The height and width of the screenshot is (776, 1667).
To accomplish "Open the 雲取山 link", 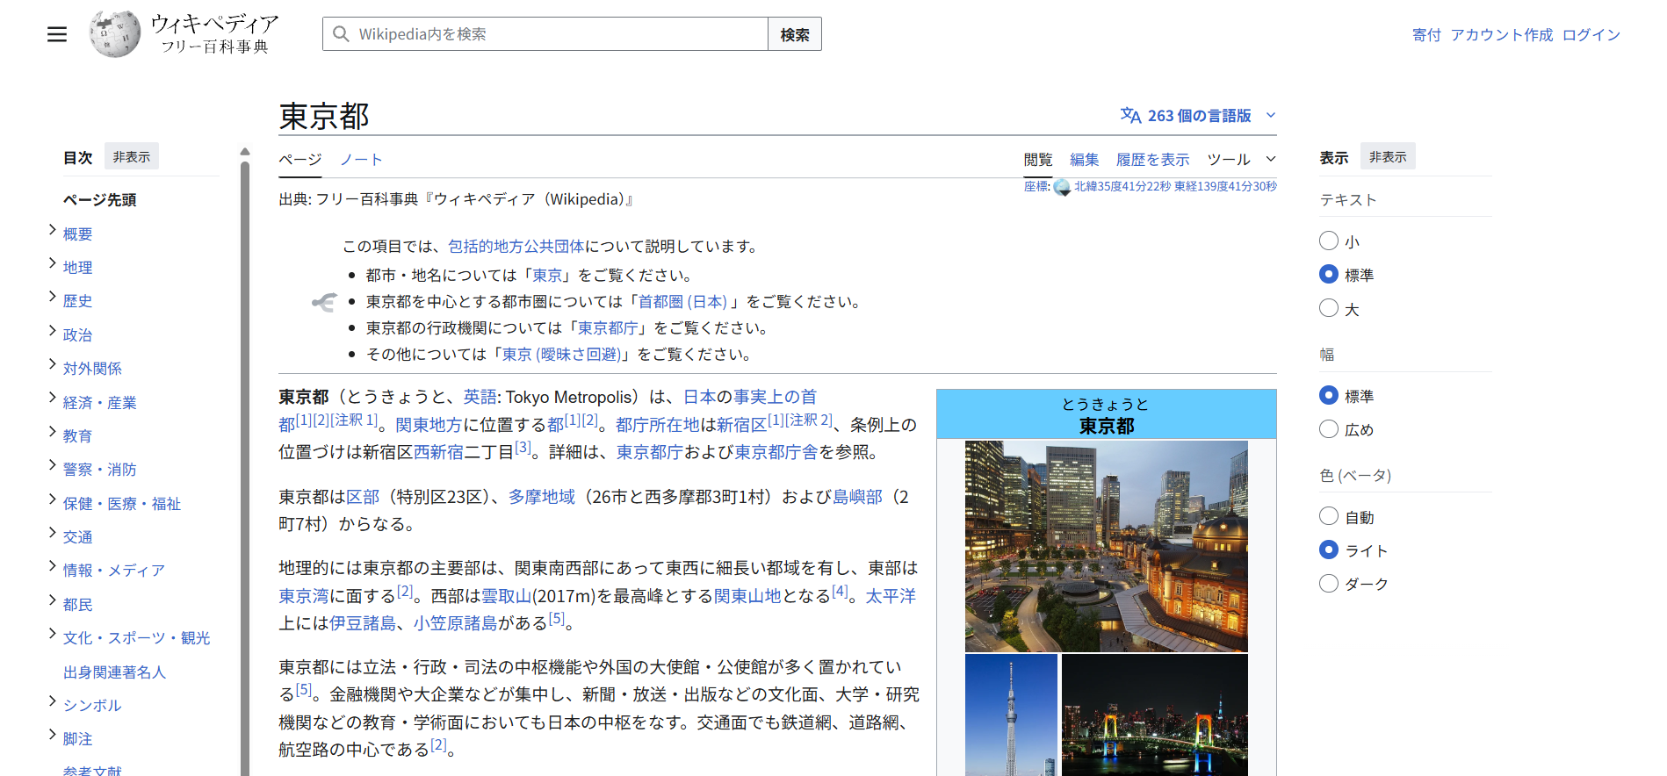I will (507, 596).
